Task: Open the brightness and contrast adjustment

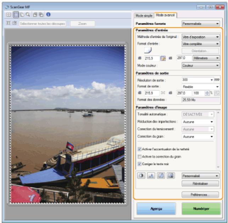Action: tap(141, 176)
